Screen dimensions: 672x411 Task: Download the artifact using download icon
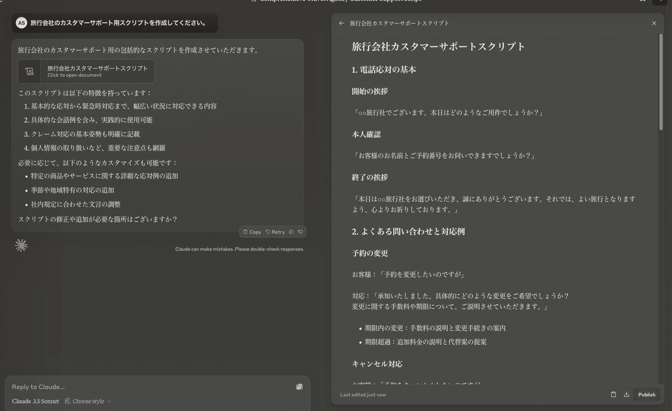(x=627, y=394)
